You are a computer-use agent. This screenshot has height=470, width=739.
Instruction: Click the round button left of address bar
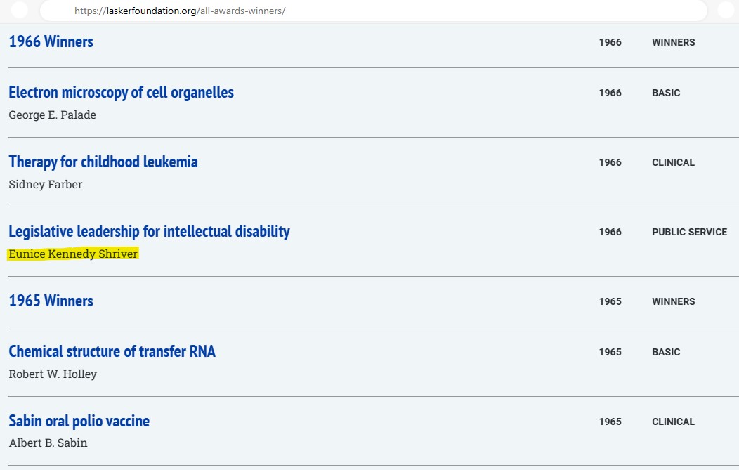[x=20, y=11]
